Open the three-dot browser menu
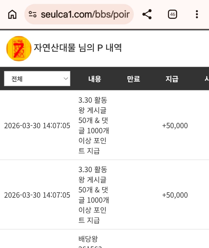This screenshot has height=248, width=209. (197, 14)
